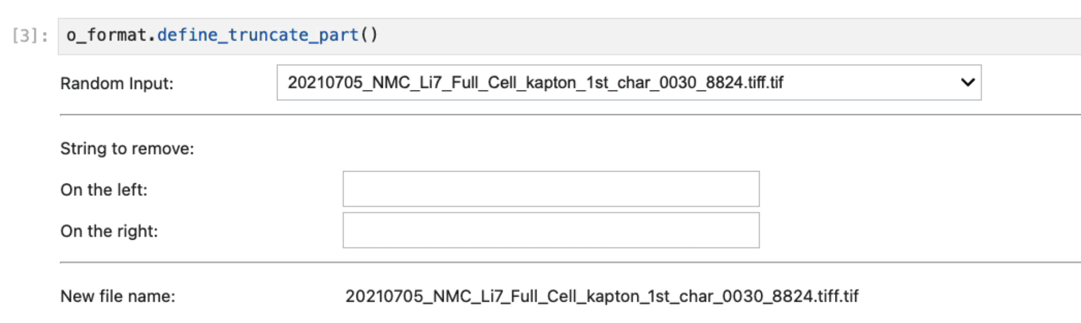1081x323 pixels.
Task: Click the 'String to remove:' heading
Action: coord(127,149)
